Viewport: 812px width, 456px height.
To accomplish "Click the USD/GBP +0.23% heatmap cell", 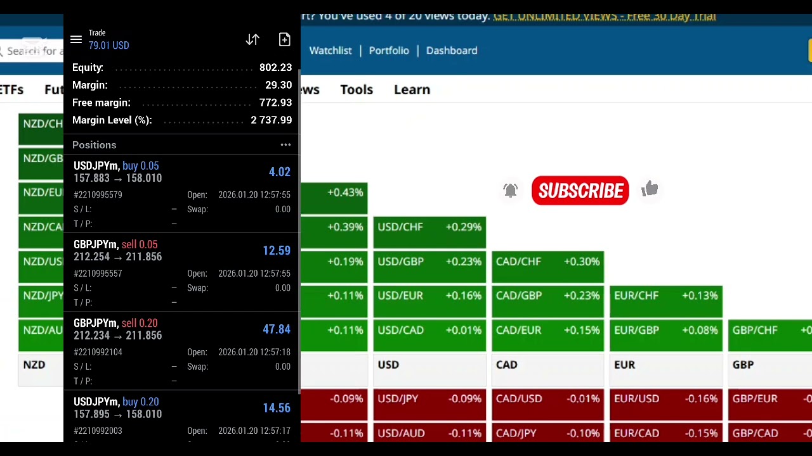I will (x=429, y=267).
